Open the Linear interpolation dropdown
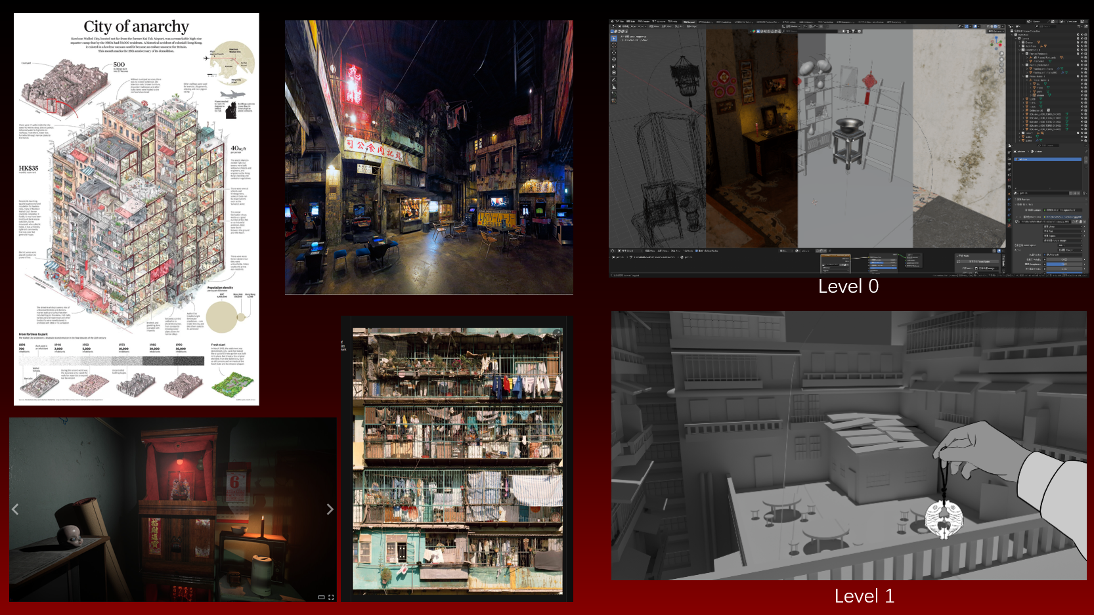 point(1062,226)
